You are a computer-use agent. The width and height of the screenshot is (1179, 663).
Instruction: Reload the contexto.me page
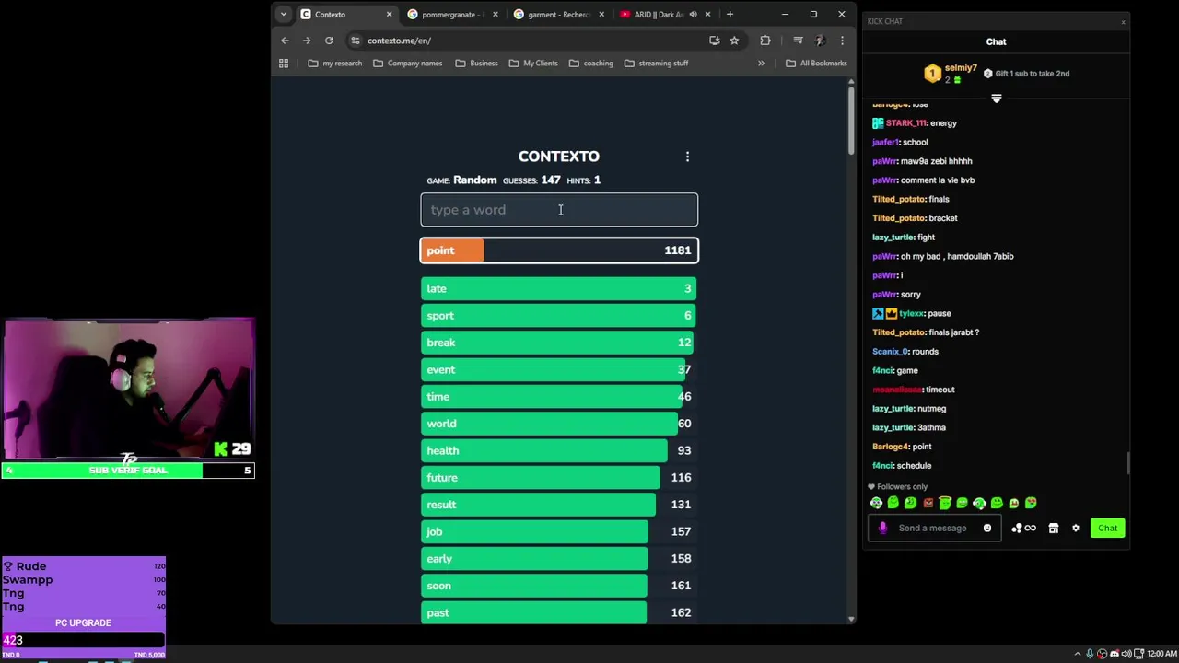point(329,41)
